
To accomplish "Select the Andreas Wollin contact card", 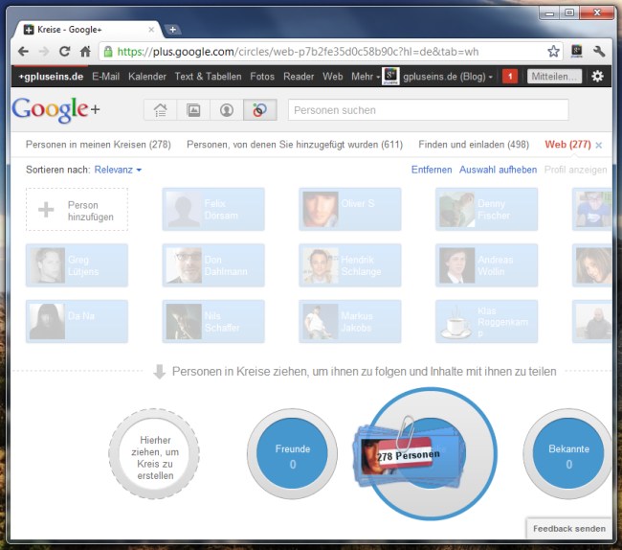I will (487, 265).
